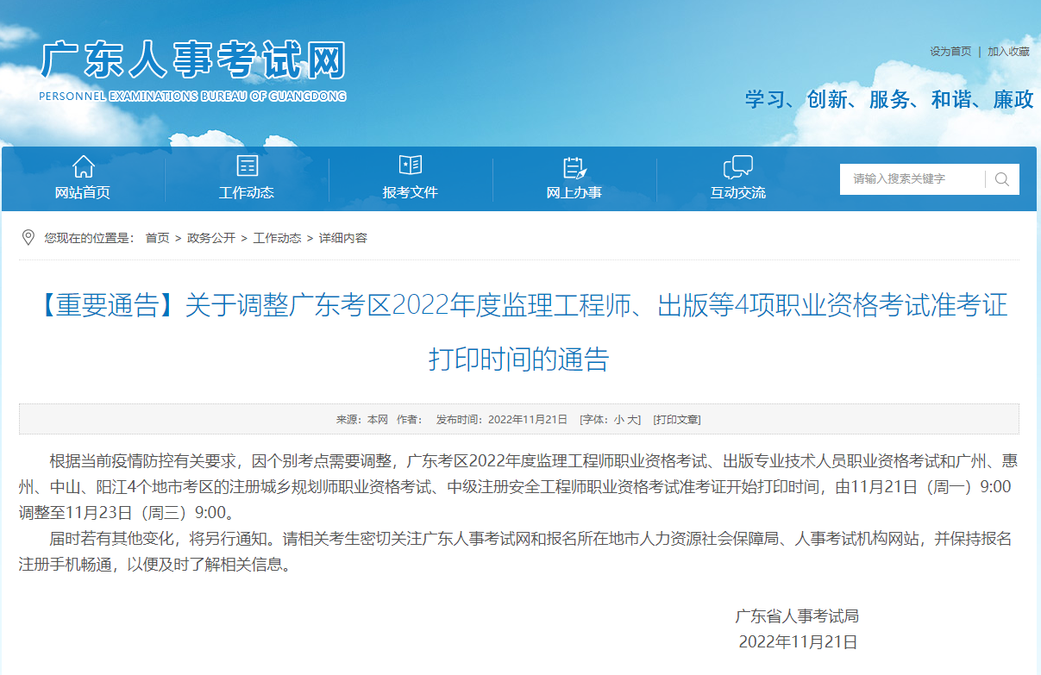The image size is (1041, 675).
Task: Click the chat bubbles icon above 互动交流
Action: (x=737, y=166)
